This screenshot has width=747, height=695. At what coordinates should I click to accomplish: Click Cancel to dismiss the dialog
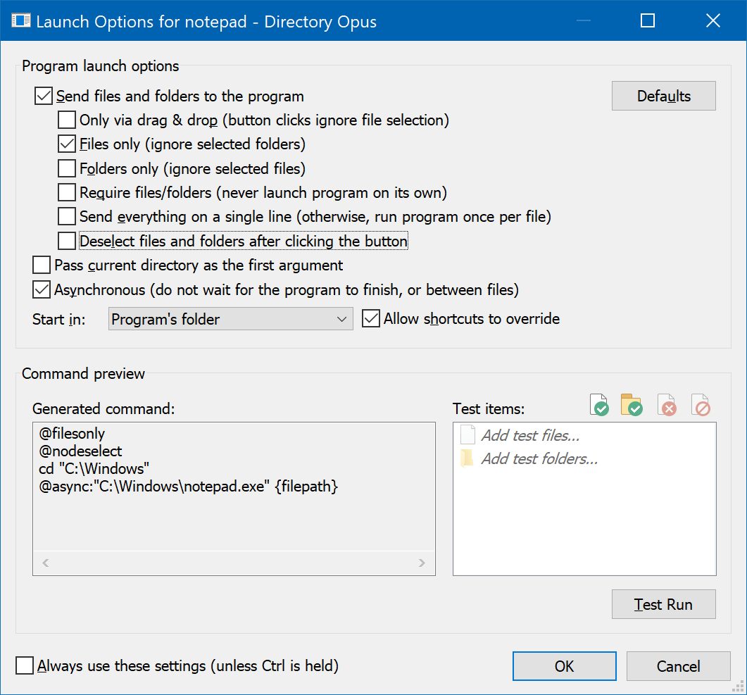pos(679,666)
